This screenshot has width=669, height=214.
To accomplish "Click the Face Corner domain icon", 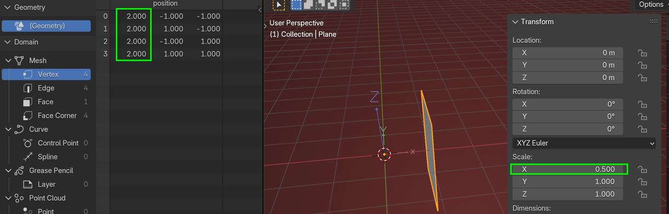I will tap(28, 116).
